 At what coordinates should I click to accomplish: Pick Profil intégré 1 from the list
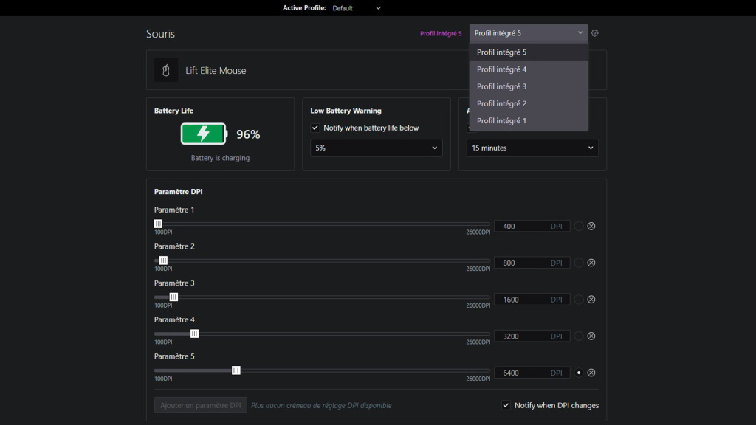click(x=529, y=120)
